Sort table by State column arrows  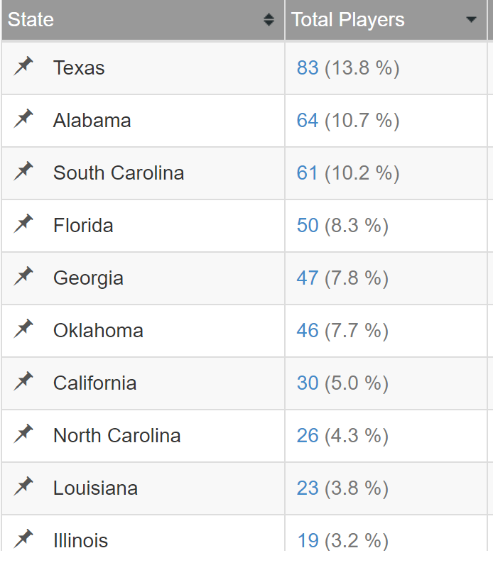pos(269,20)
